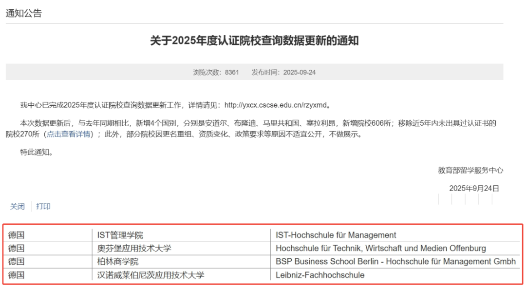Click the 关闭 (Close) link
The image size is (526, 291).
point(18,206)
